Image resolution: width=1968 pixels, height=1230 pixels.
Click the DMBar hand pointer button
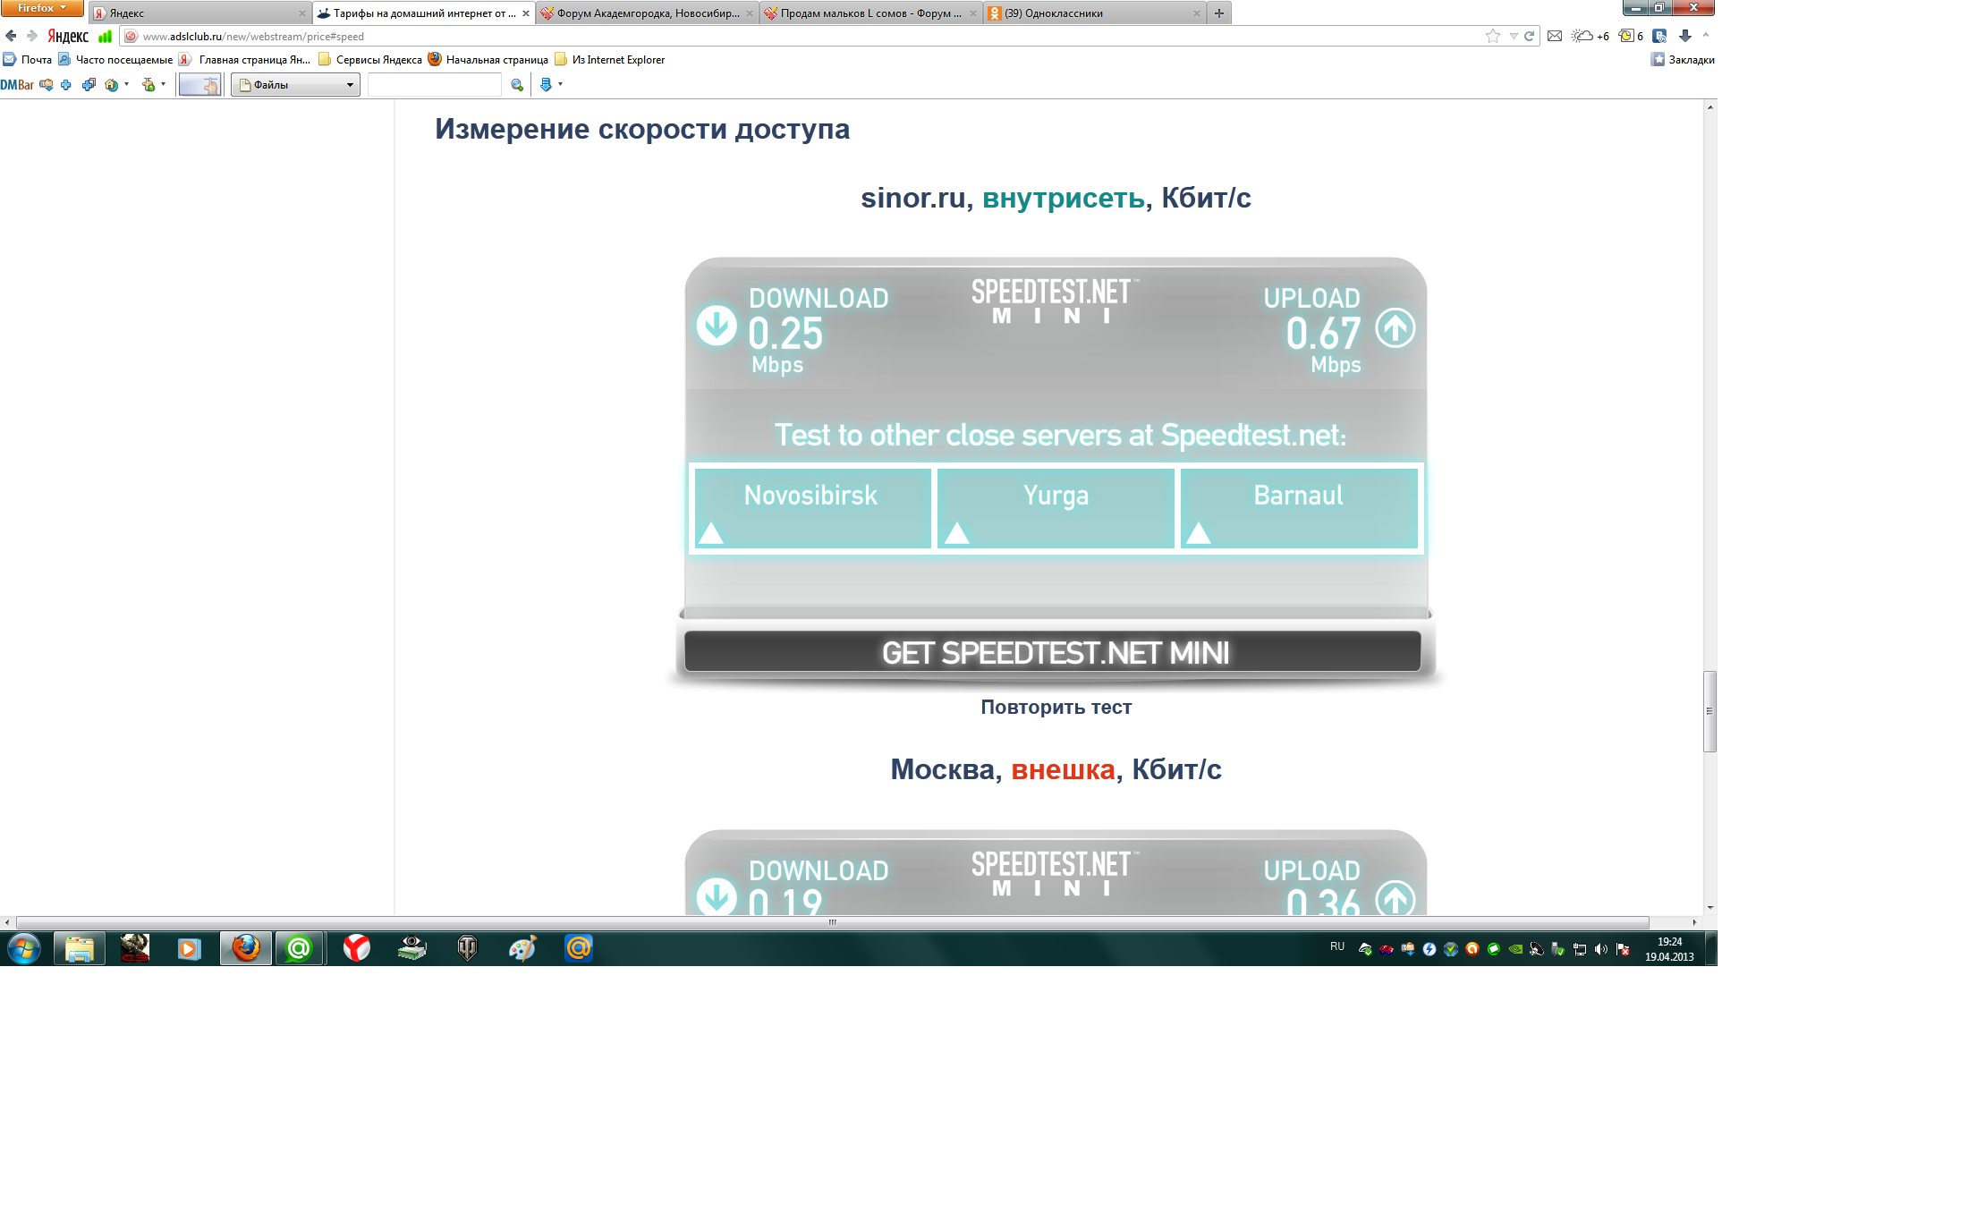pyautogui.click(x=199, y=85)
